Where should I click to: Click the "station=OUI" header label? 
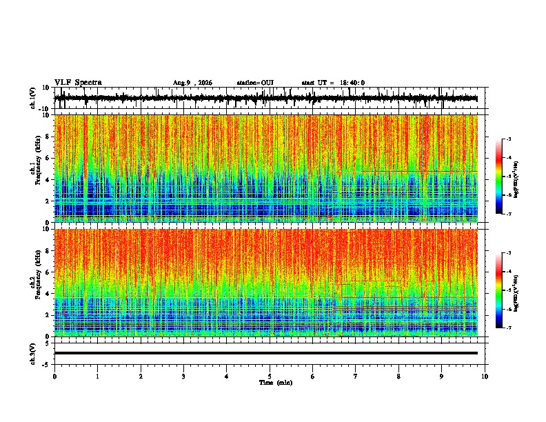pos(255,83)
